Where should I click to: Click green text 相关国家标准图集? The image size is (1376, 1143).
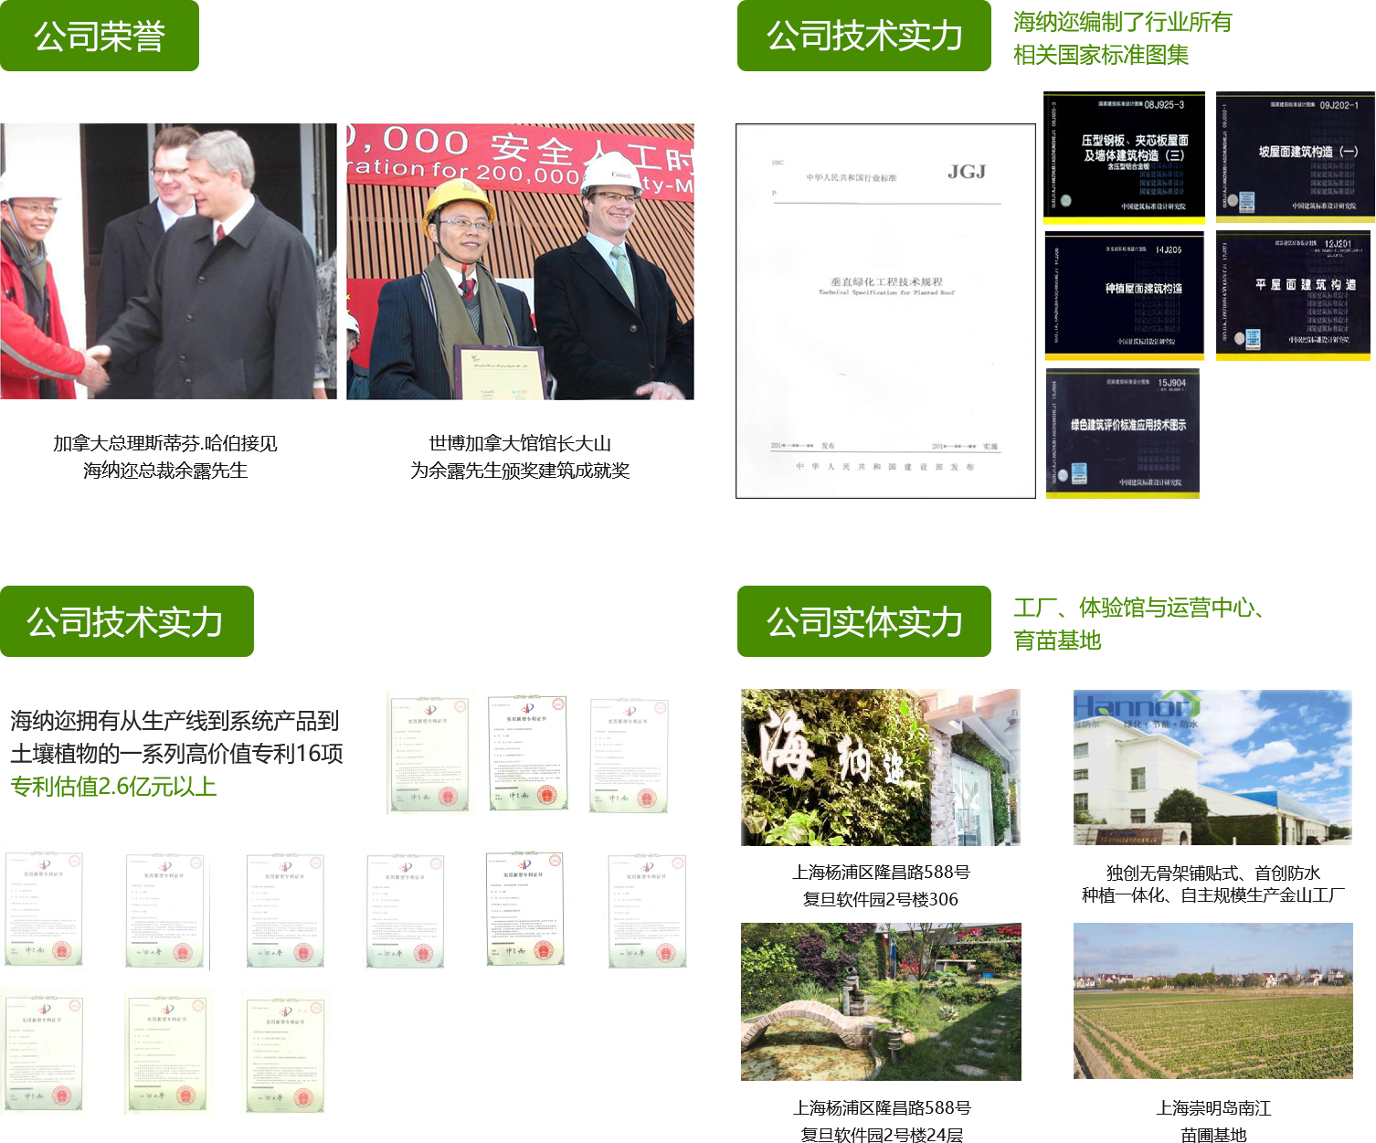(x=1101, y=55)
